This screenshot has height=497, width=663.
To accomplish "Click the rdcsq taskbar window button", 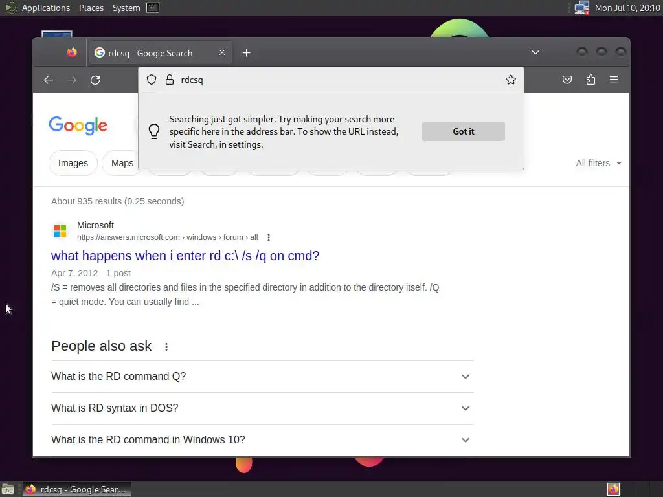I will point(76,489).
